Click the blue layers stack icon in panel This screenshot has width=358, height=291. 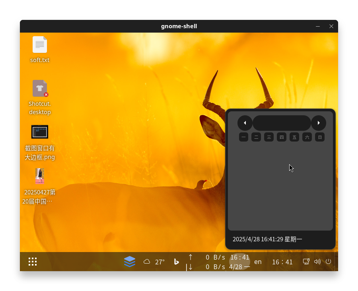coord(130,262)
